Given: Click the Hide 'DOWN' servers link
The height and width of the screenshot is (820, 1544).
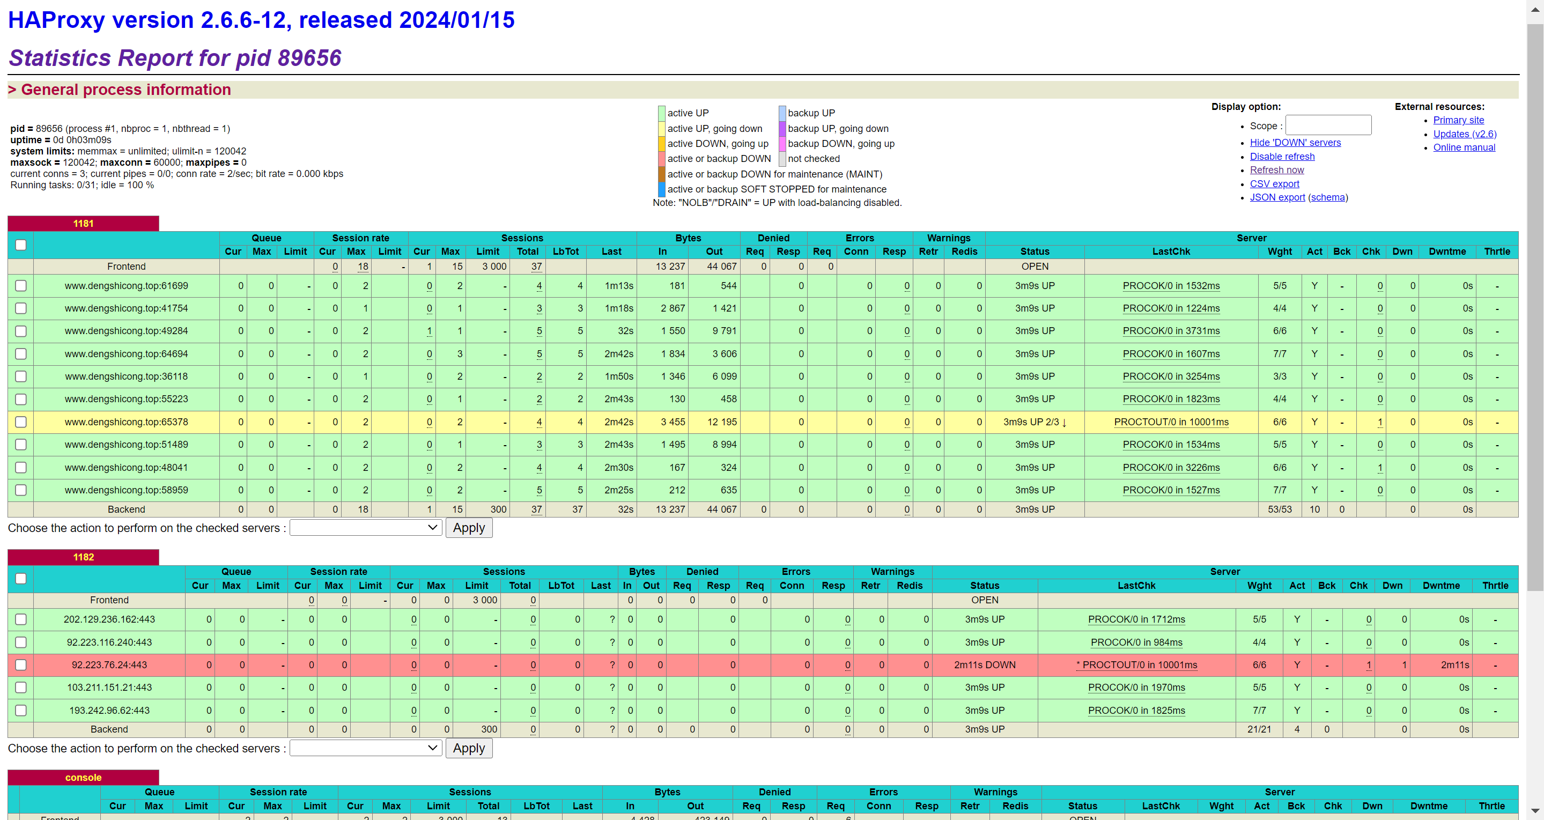Looking at the screenshot, I should click(1295, 143).
